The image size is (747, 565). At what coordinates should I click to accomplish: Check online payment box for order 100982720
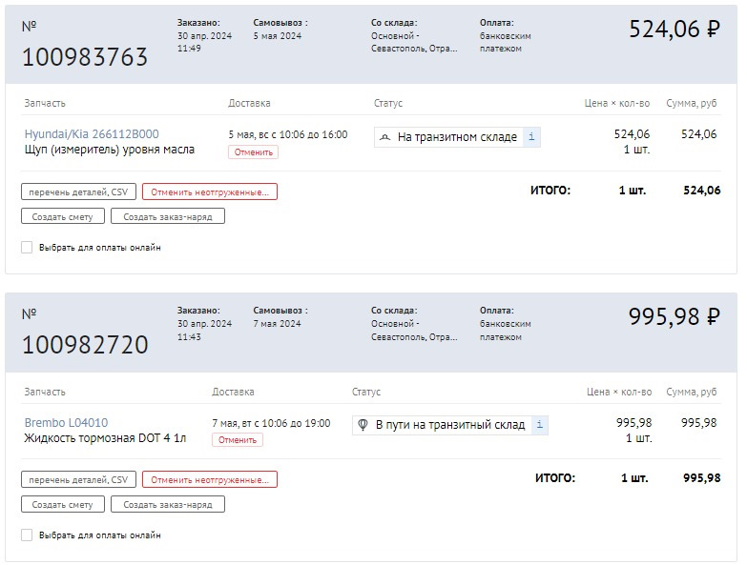tap(27, 535)
